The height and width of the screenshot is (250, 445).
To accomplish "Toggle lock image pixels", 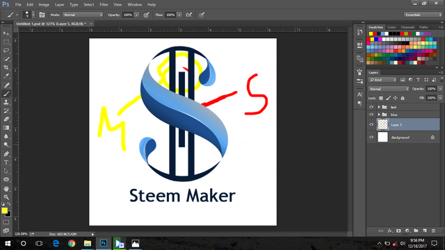I will point(388,98).
